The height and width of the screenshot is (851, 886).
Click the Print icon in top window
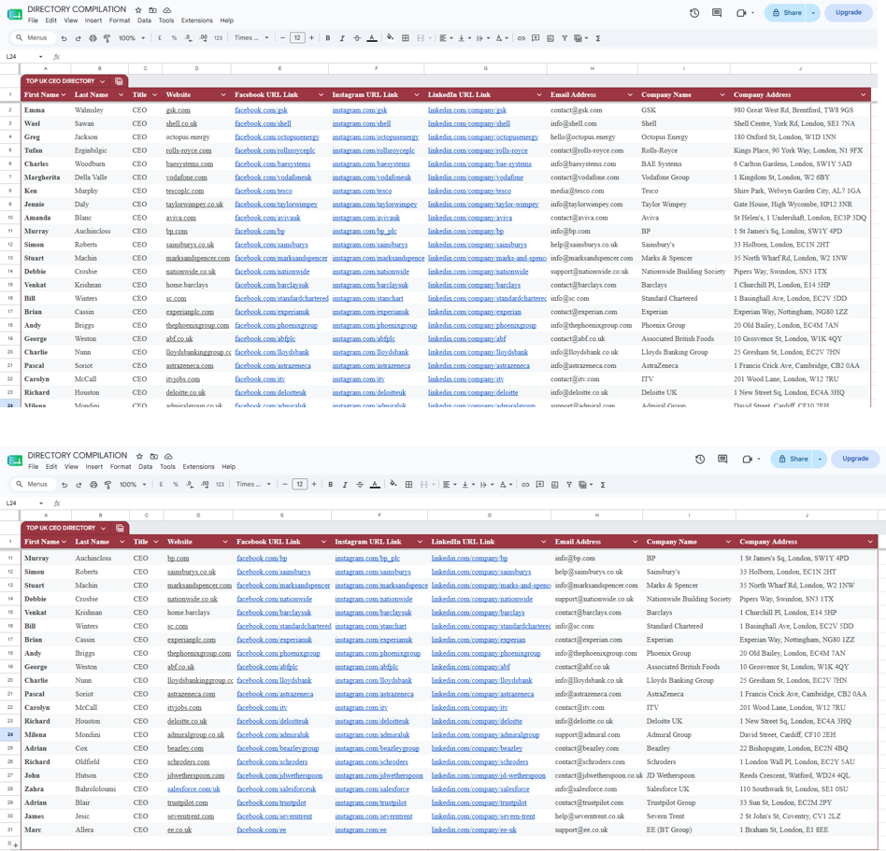coord(93,38)
